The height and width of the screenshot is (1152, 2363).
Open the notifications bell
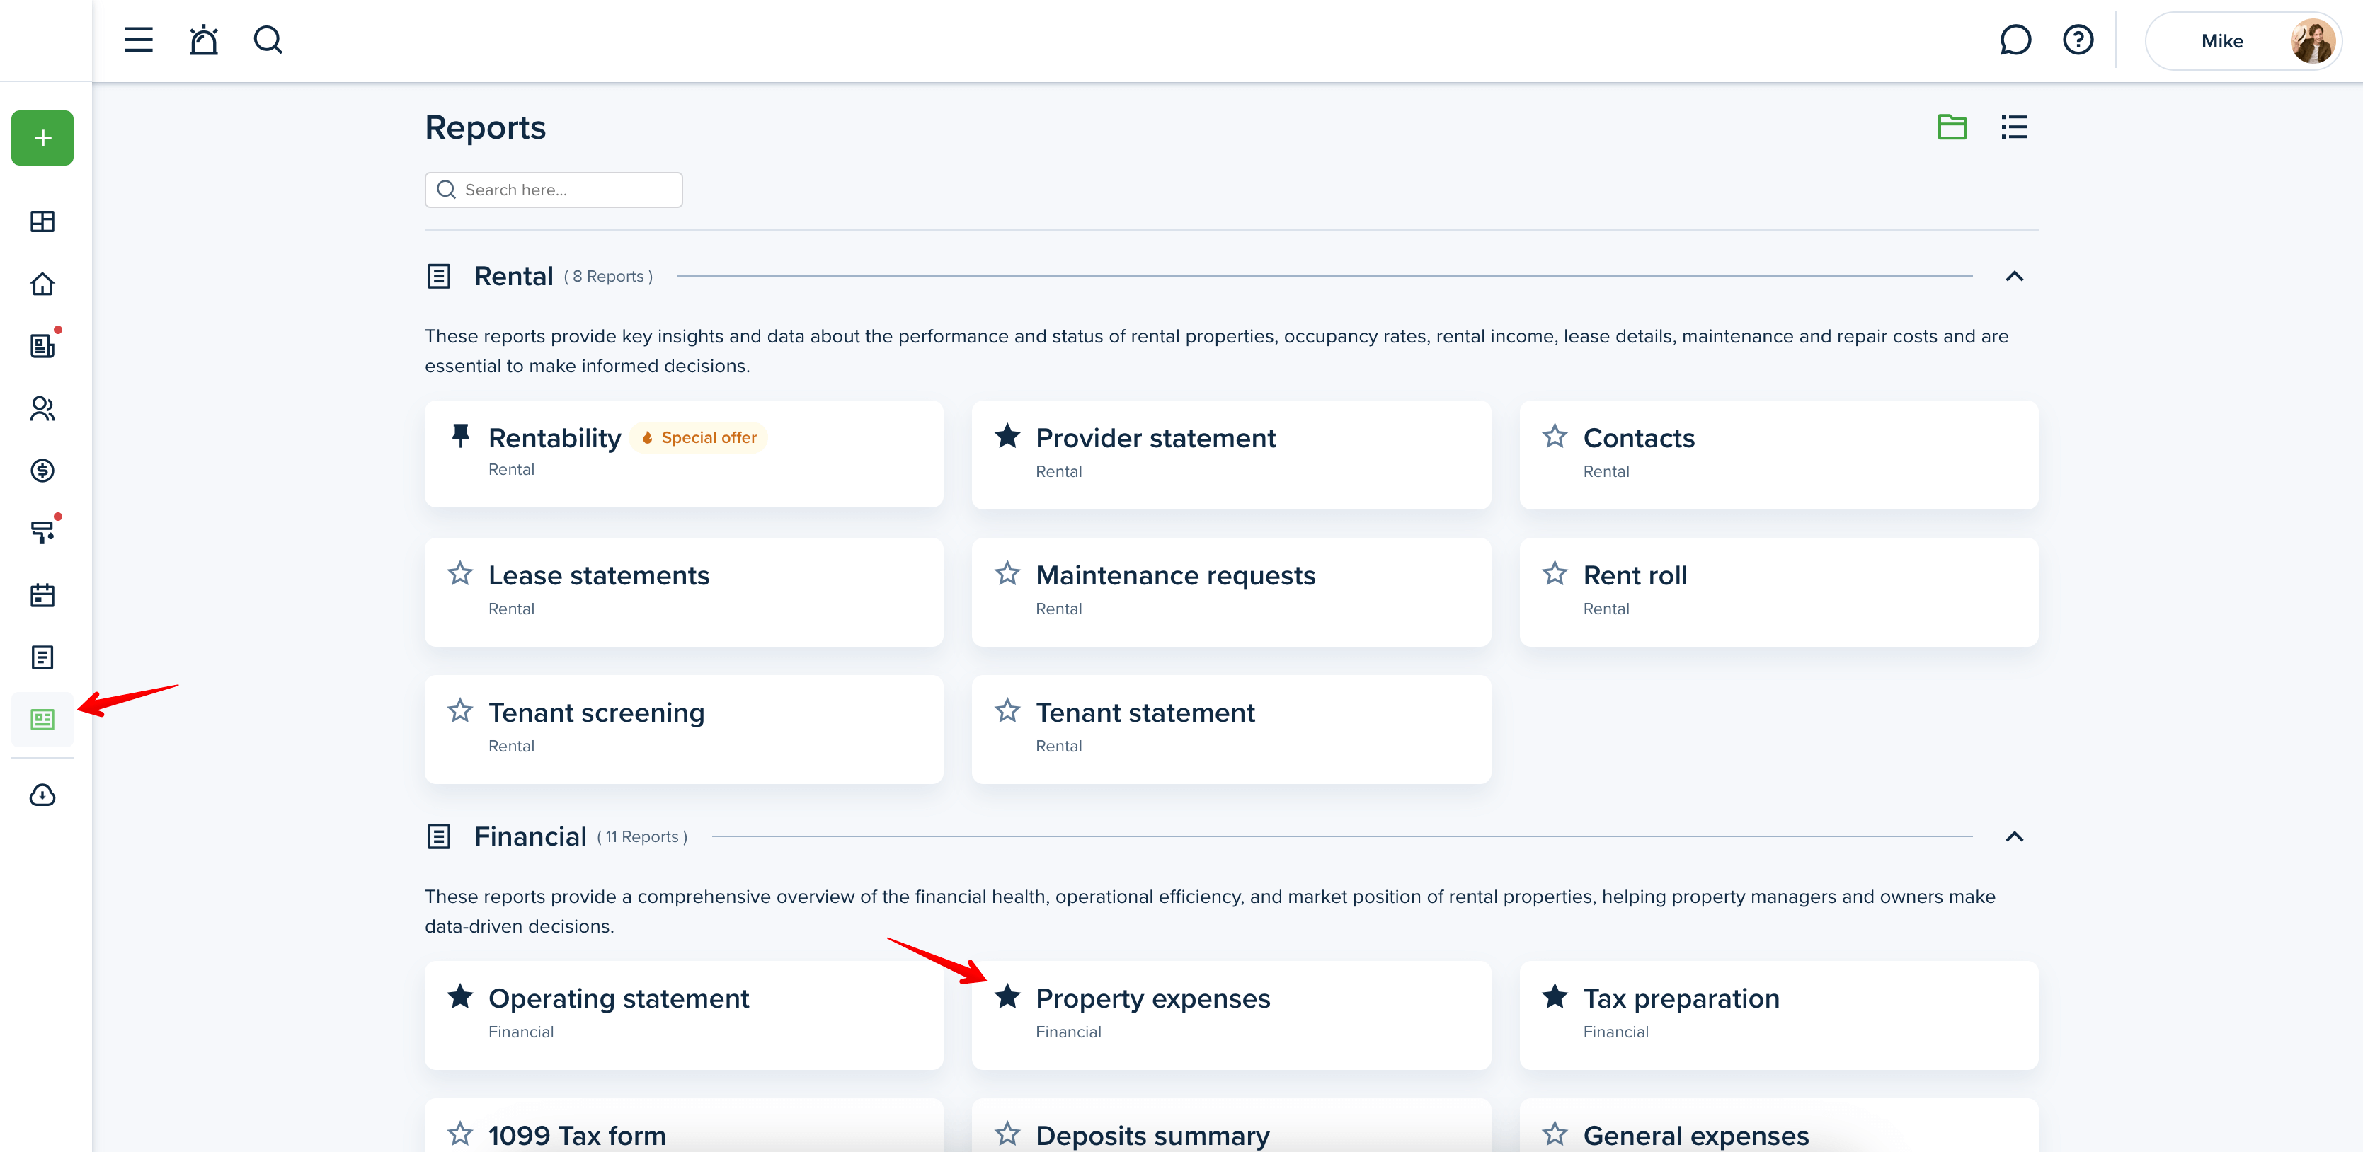point(204,40)
